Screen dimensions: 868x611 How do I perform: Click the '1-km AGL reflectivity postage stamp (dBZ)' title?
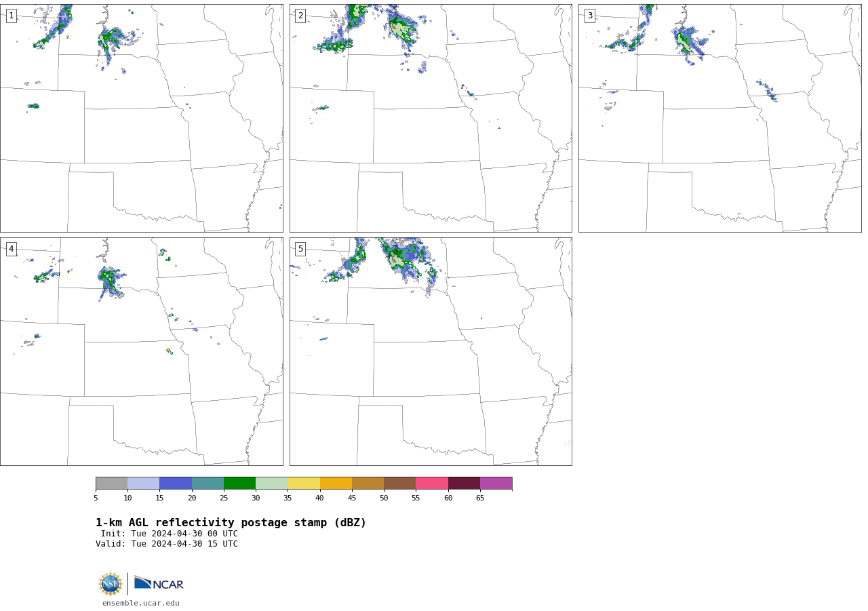coord(231,523)
